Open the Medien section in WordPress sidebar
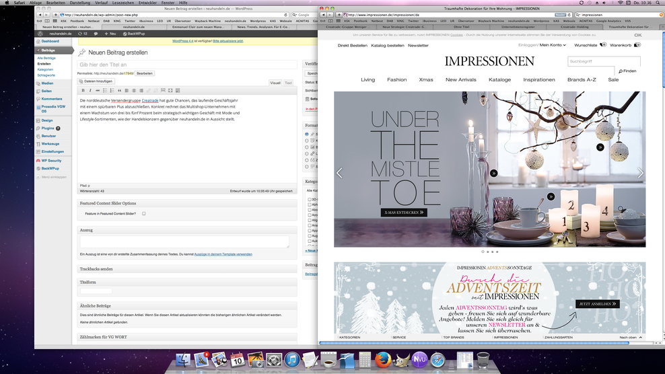The height and width of the screenshot is (374, 665). coord(48,83)
